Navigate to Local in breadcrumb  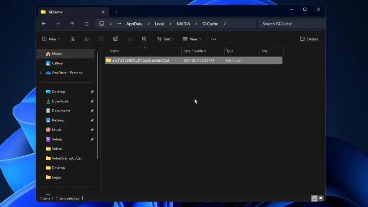pyautogui.click(x=159, y=24)
